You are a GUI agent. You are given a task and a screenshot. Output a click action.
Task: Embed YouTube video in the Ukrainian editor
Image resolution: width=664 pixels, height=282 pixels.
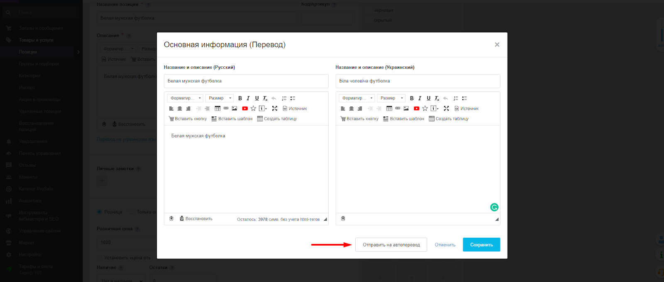[x=417, y=108]
